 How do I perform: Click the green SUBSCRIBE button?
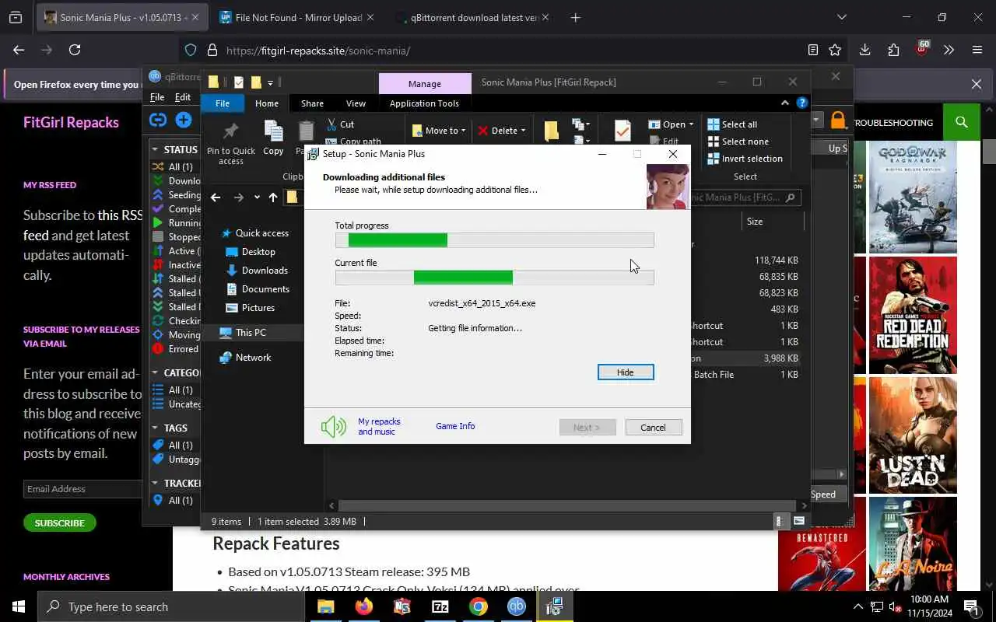(60, 522)
